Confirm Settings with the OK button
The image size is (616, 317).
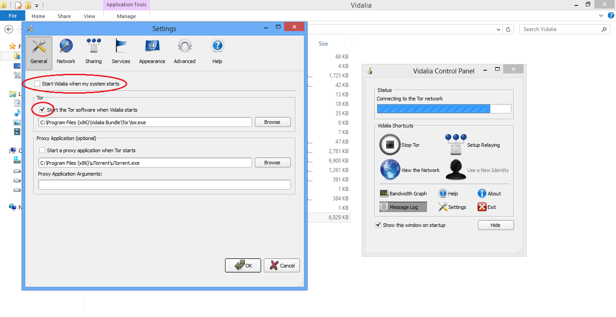coord(243,266)
